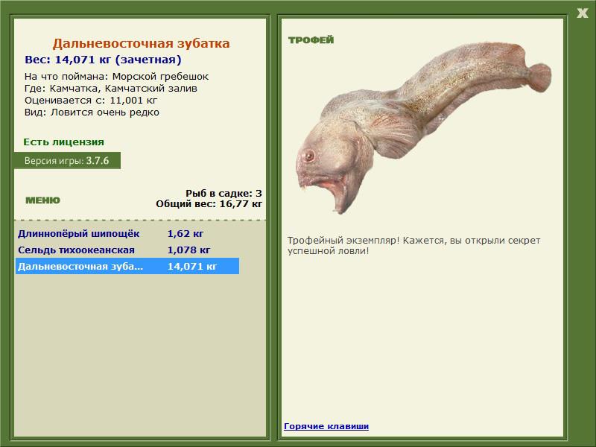The image size is (596, 447).
Task: Select the Сельдь тихоокеанская row
Action: click(x=127, y=250)
